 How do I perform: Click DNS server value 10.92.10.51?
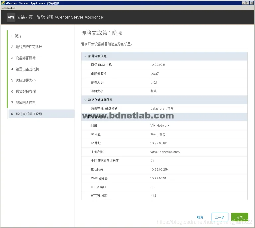(158, 178)
